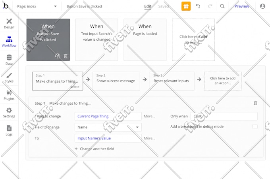Open the search magnifier icon
This screenshot has height=179, width=270.
tap(222, 6)
